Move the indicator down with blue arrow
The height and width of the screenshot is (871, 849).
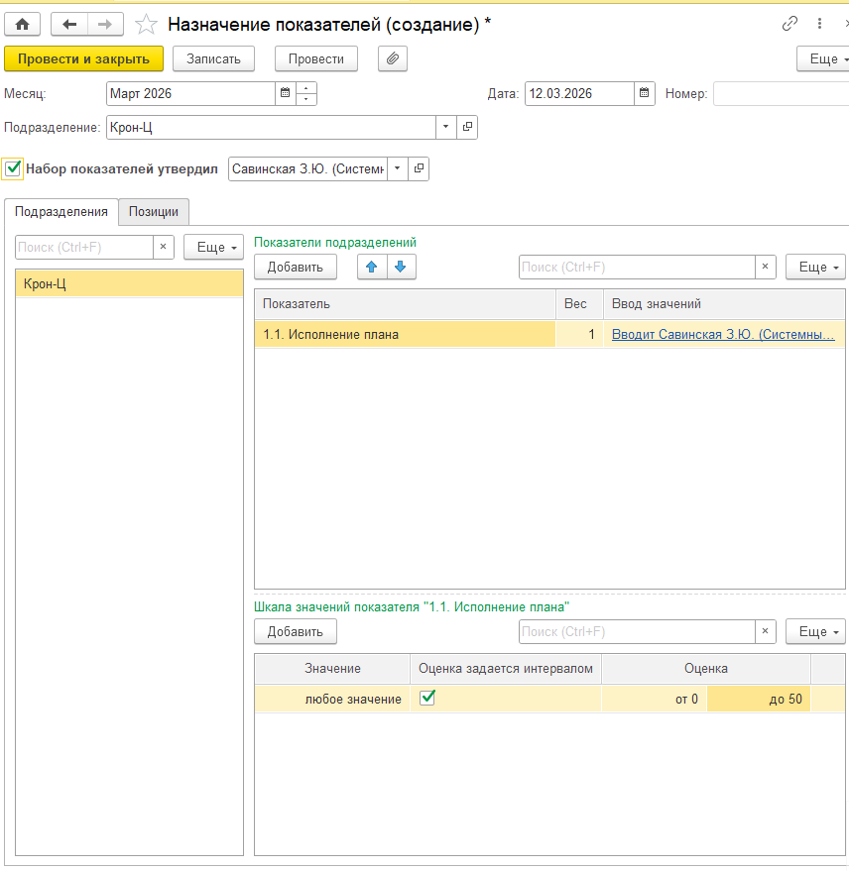[401, 267]
